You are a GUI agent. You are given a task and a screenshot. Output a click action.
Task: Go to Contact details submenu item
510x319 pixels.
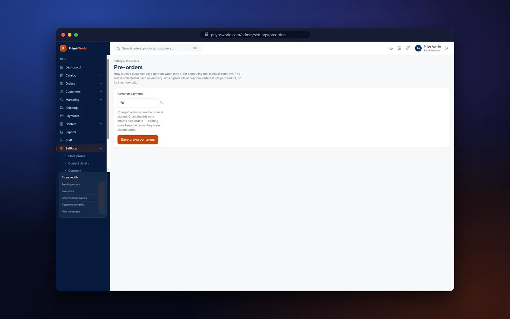78,163
